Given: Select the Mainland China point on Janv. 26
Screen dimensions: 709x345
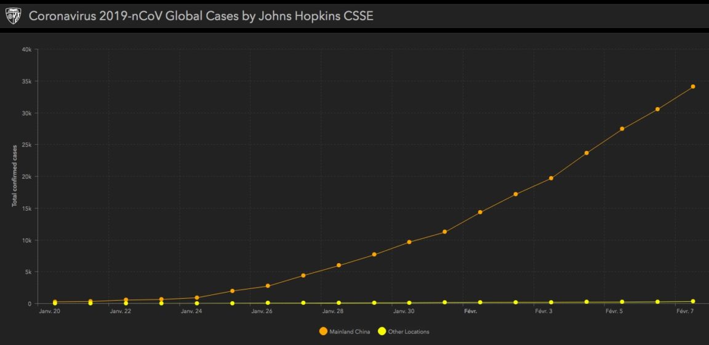Looking at the screenshot, I should (268, 286).
